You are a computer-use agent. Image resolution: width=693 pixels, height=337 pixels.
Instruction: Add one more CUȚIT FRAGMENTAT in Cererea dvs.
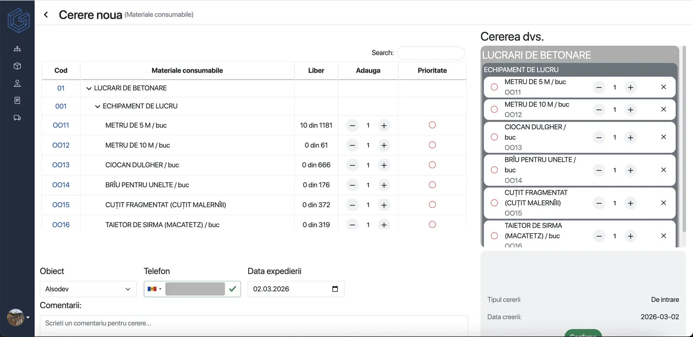[x=631, y=203]
